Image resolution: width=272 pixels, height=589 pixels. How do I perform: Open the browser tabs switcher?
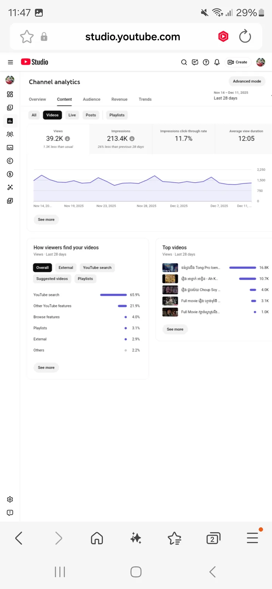(213, 538)
